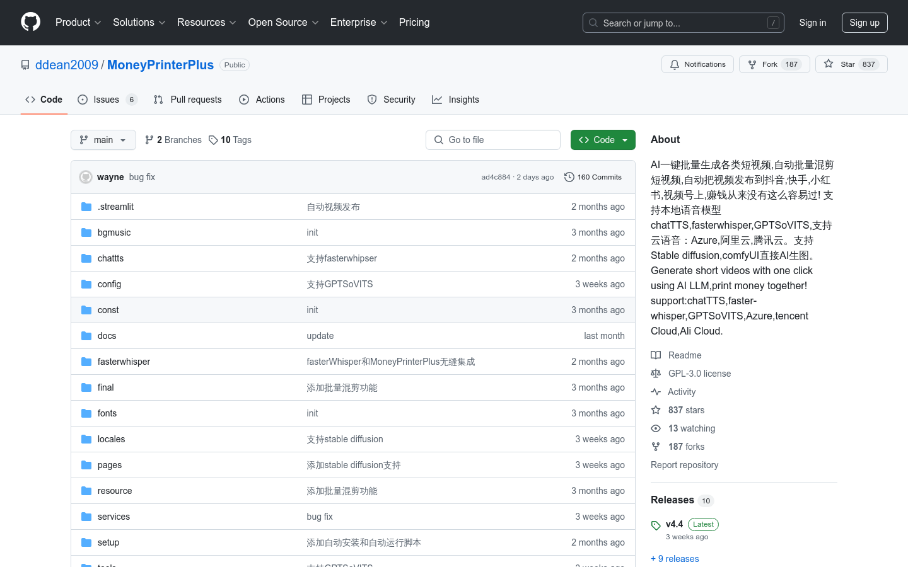Open the fasterwhisper folder name
This screenshot has height=567, width=908.
click(124, 362)
